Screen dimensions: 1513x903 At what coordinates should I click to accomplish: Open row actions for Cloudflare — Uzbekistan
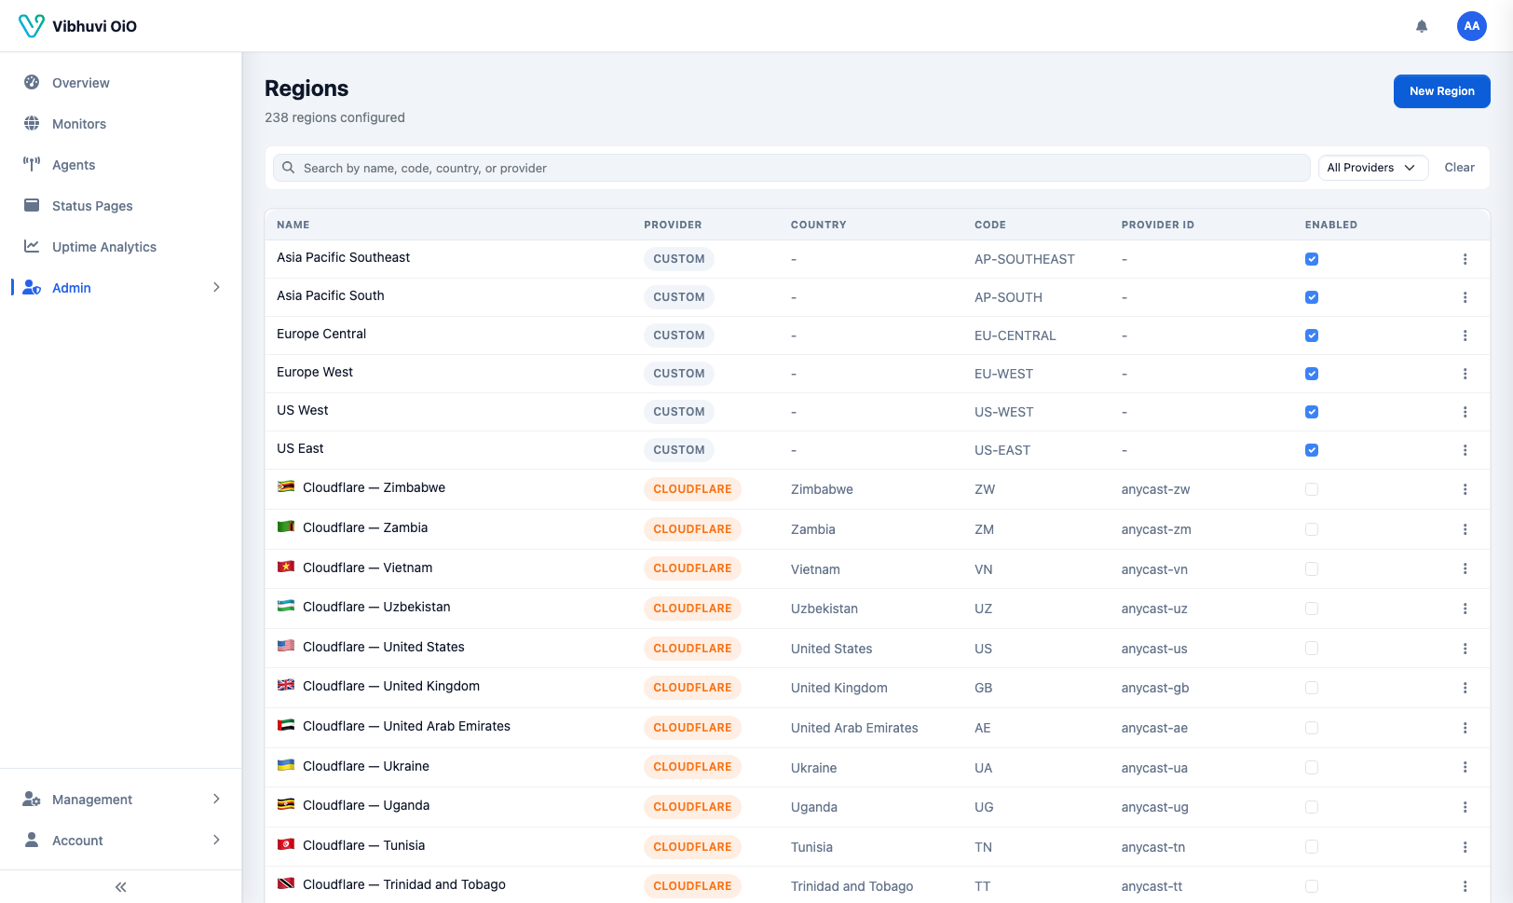(x=1465, y=609)
